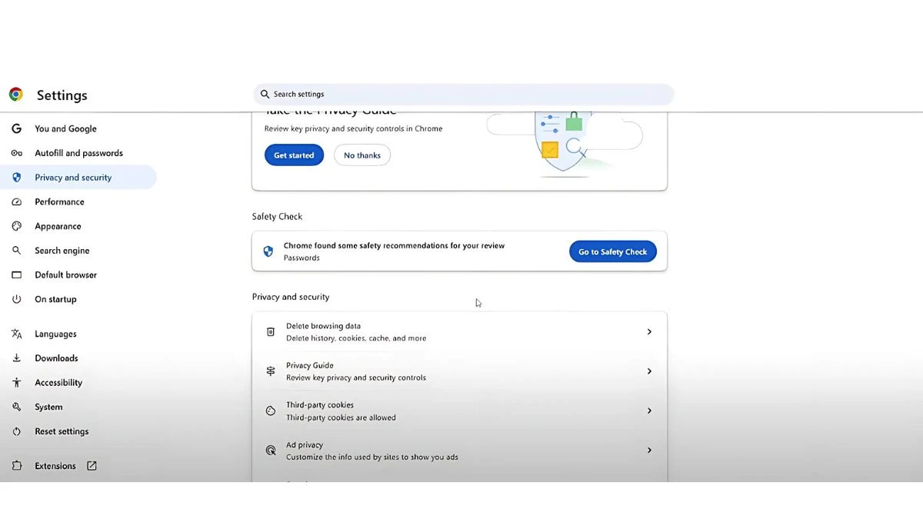Click Go to Safety Check button
Viewport: 923px width, 519px height.
tap(613, 251)
